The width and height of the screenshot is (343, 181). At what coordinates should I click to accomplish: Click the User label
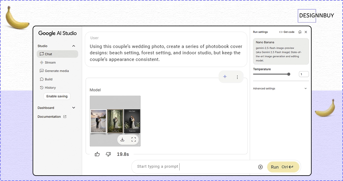tap(95, 38)
